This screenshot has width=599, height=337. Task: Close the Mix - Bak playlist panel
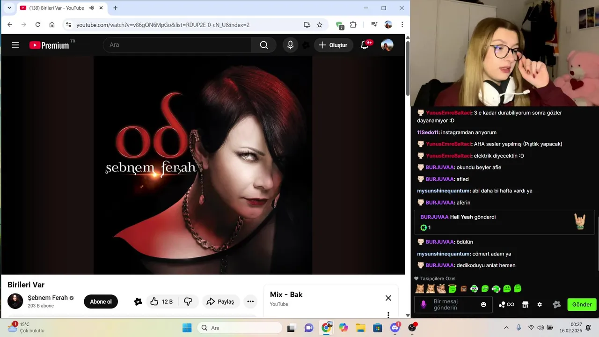388,298
